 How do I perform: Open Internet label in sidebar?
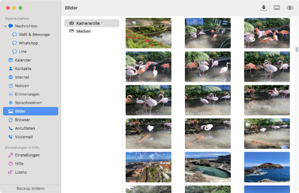coord(22,77)
